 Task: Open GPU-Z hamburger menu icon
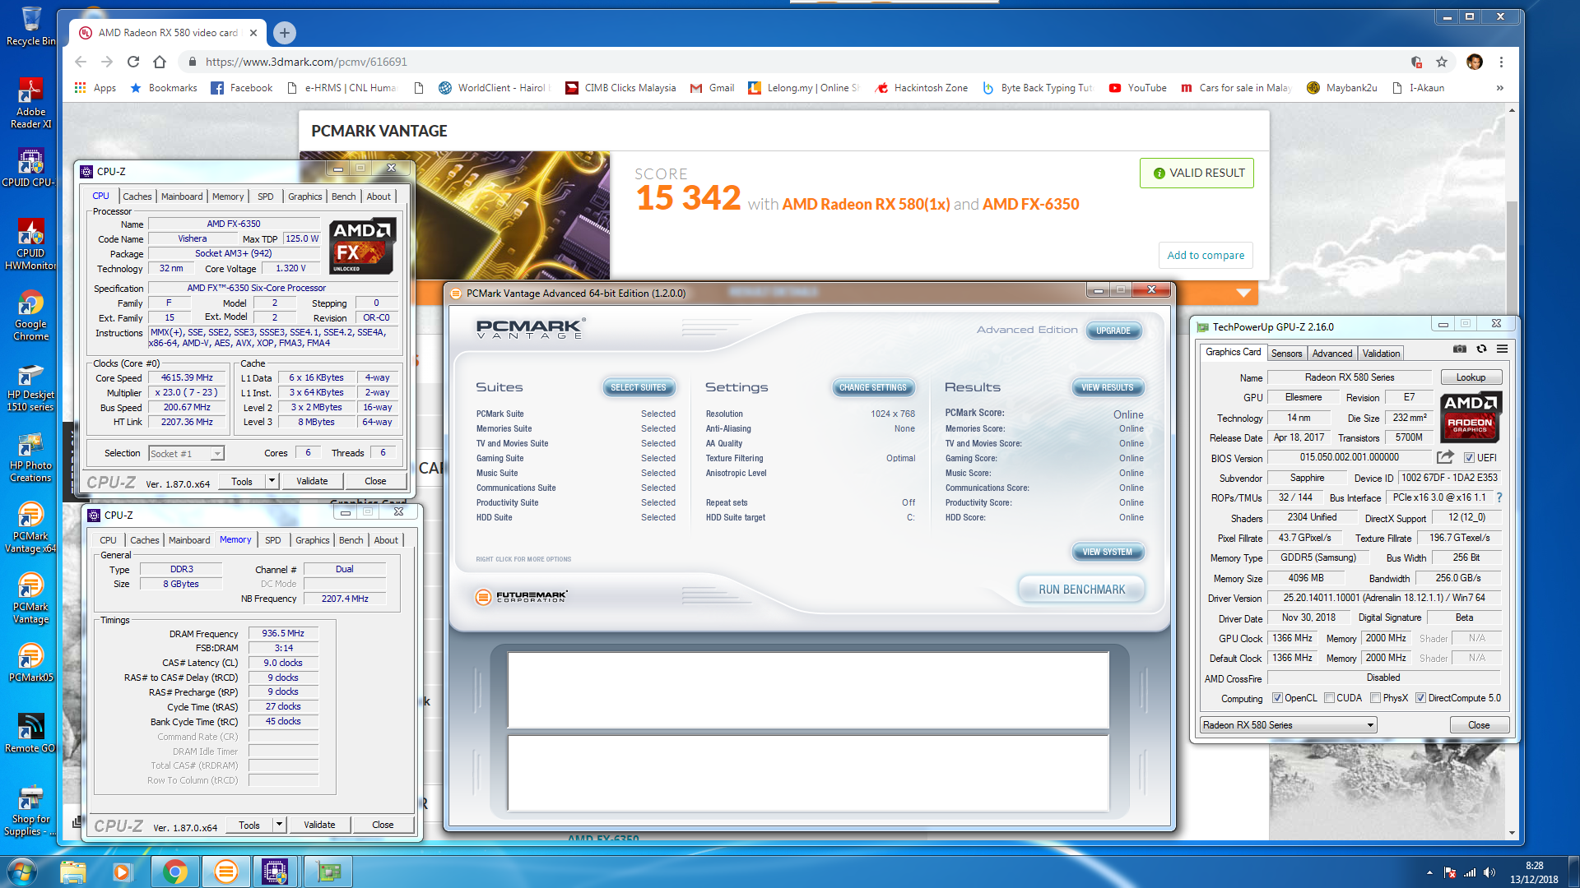[x=1502, y=349]
